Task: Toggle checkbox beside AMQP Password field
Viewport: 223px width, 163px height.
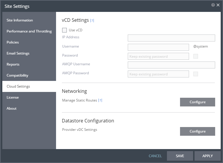Action: click(x=196, y=74)
